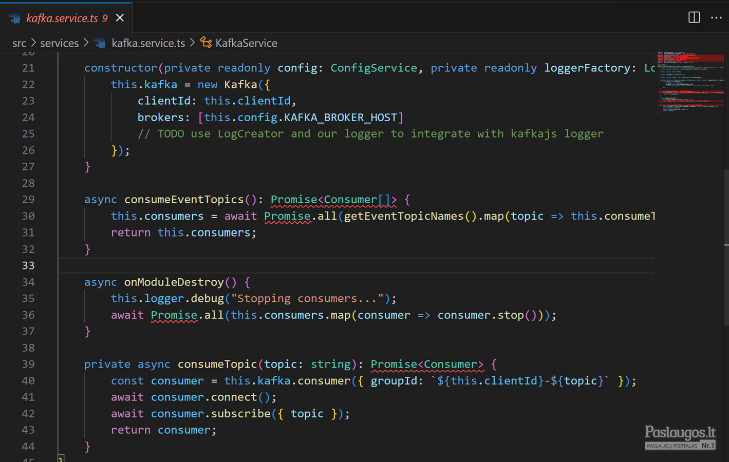Click the 'constructor' keyword on line 21
Image resolution: width=729 pixels, height=462 pixels.
[x=121, y=68]
